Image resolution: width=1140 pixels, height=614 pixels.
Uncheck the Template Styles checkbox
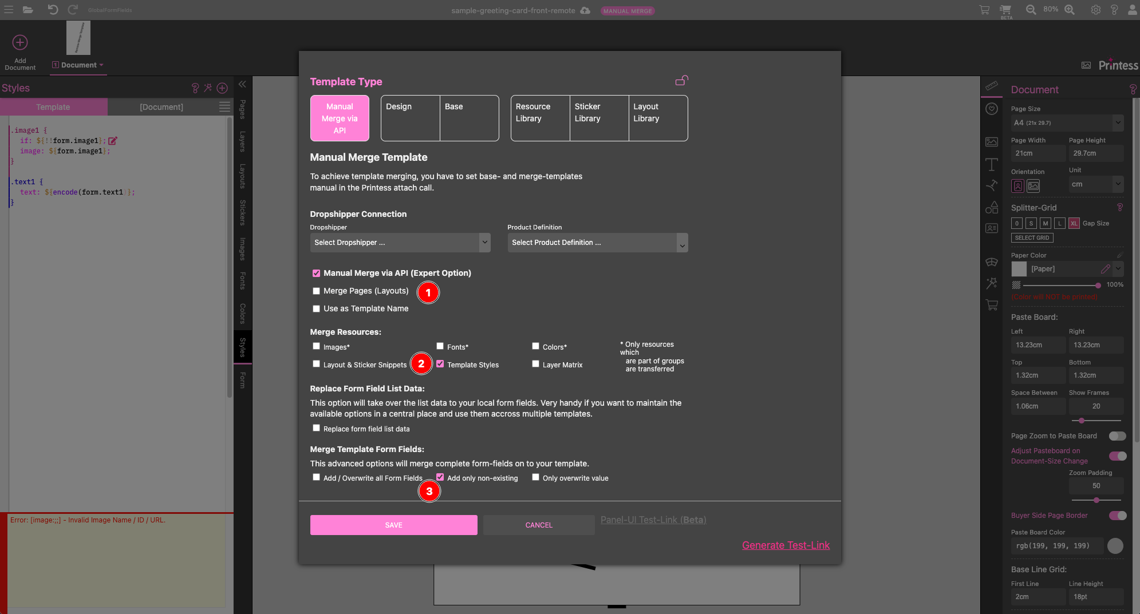pos(440,364)
